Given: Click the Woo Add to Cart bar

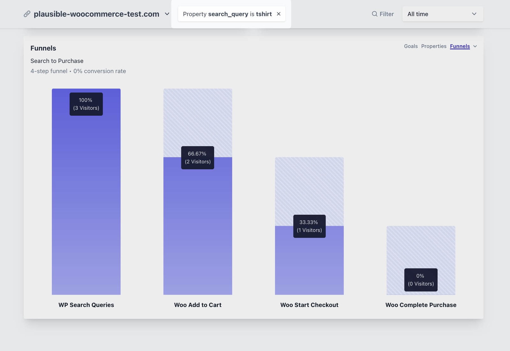Looking at the screenshot, I should [x=198, y=223].
